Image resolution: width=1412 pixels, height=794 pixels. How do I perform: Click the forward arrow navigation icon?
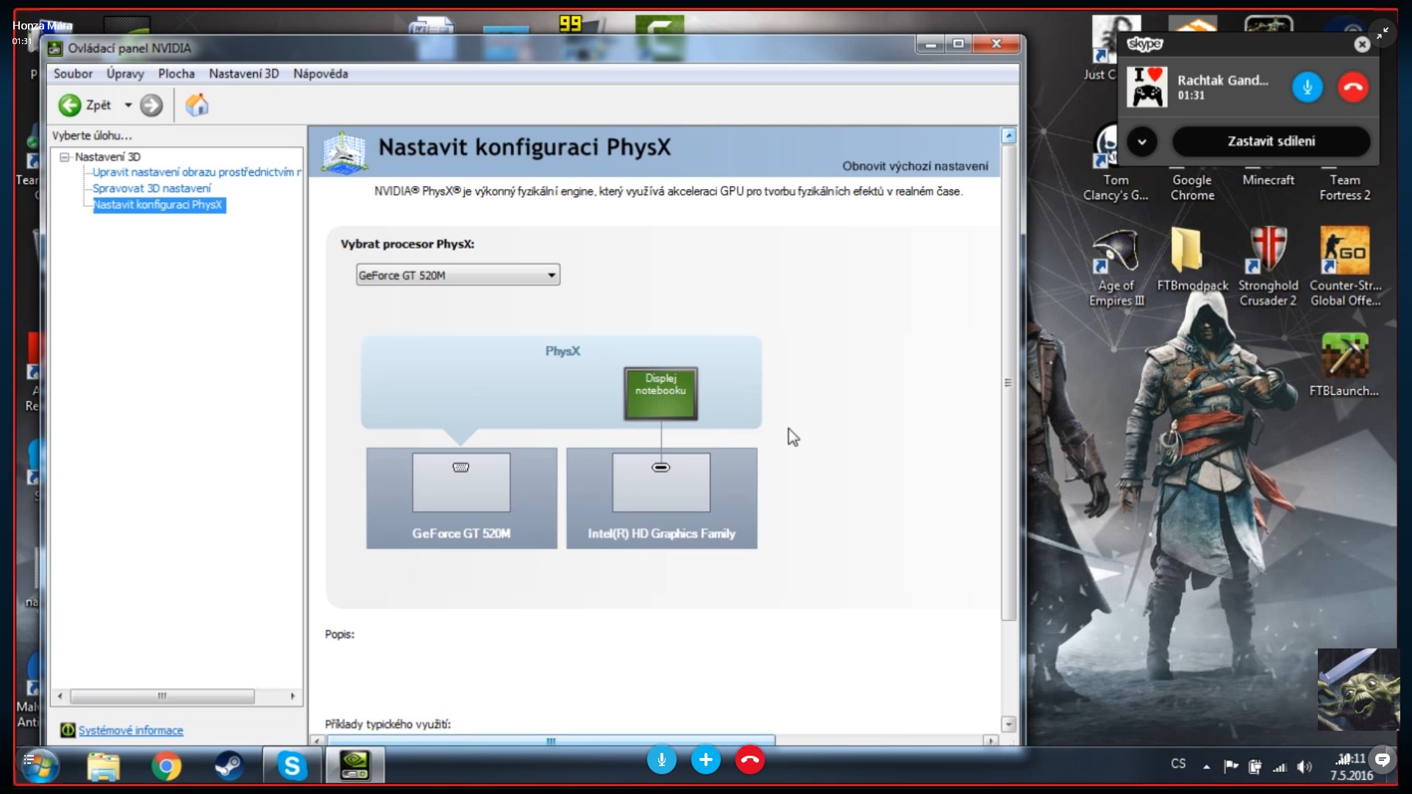(x=151, y=105)
